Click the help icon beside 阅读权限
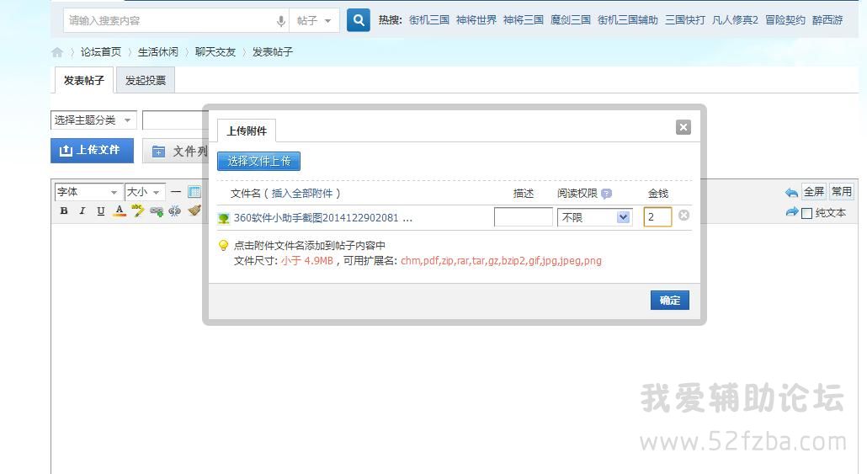This screenshot has width=867, height=474. [x=607, y=194]
